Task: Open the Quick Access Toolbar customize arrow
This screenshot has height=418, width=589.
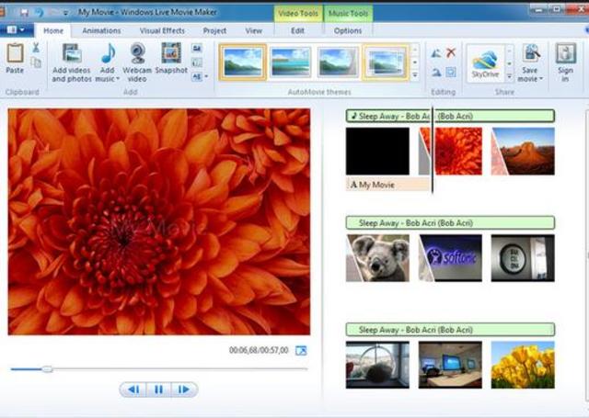Action: [x=65, y=13]
